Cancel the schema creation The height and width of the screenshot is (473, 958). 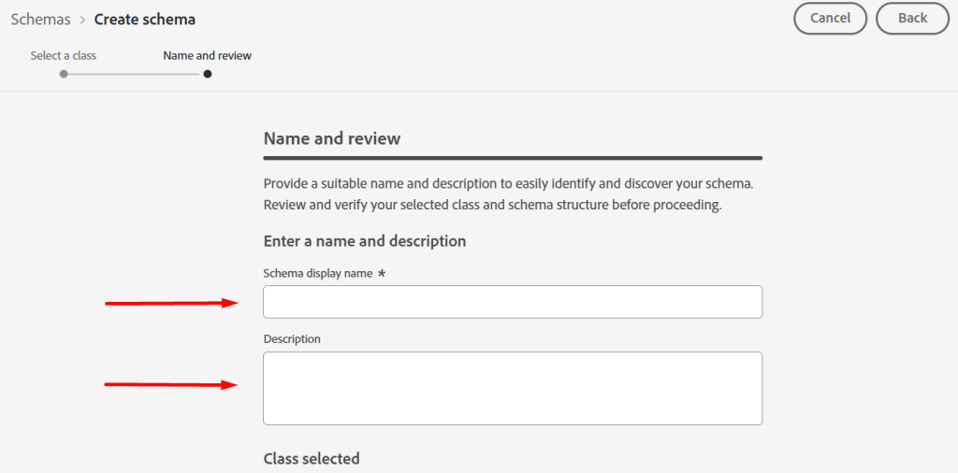831,19
